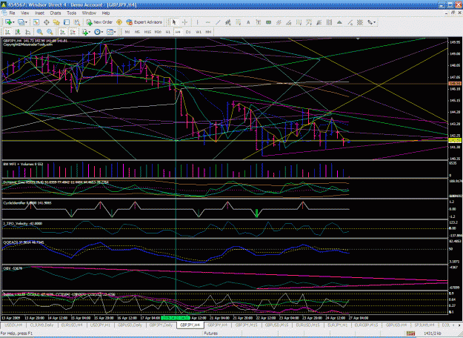Expand the Profiles dropdown arrow
The height and width of the screenshot is (338, 463).
(x=26, y=22)
